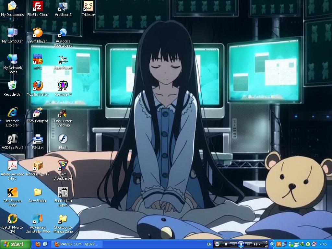
Task: Launch Readiris Pro 12
Action: [x=38, y=169]
